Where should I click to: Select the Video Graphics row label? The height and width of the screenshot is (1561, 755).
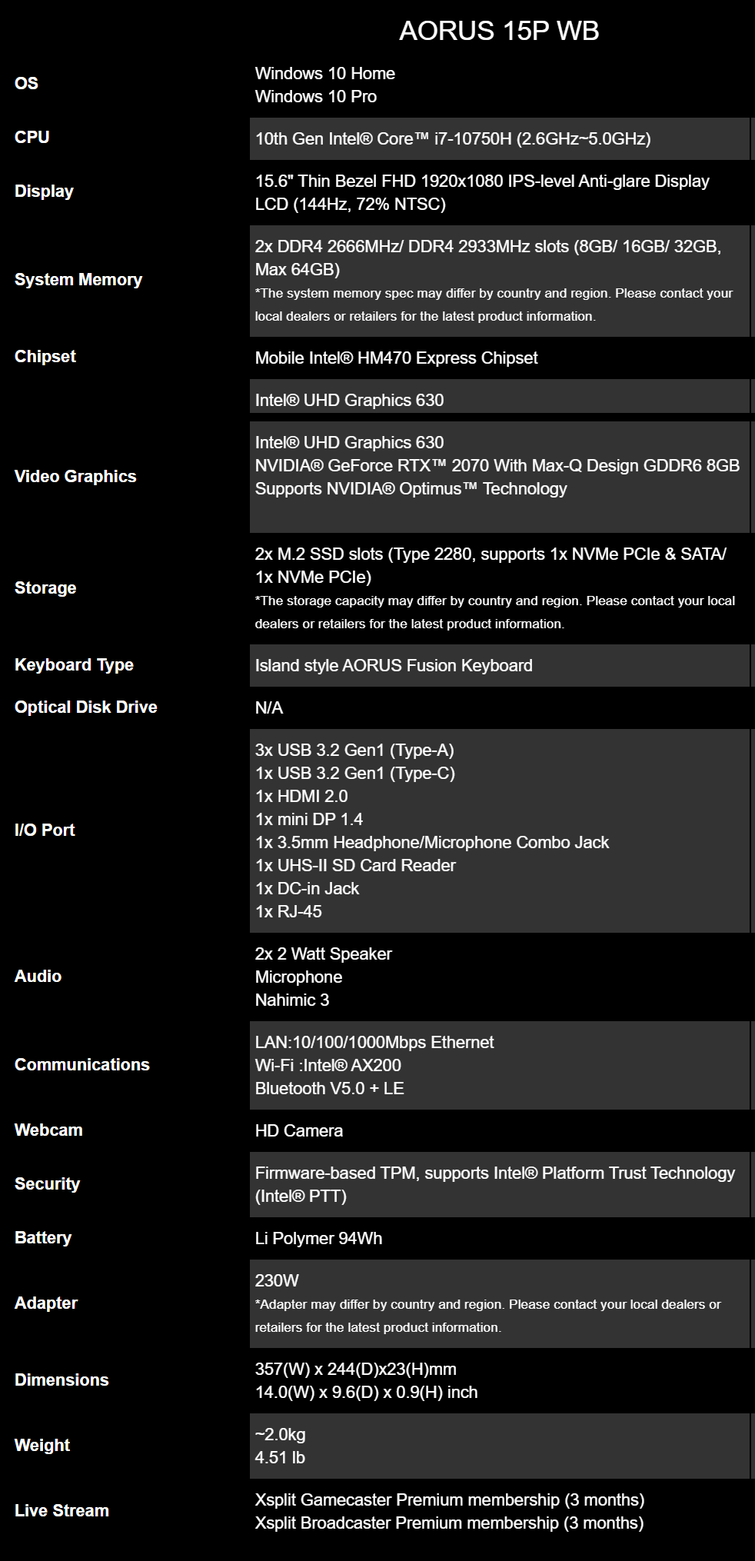coord(75,477)
